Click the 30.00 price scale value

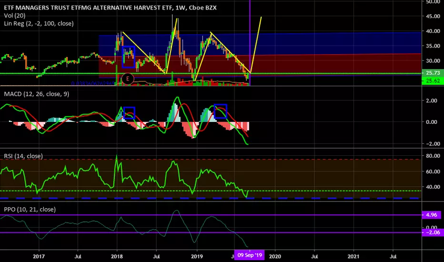coord(433,60)
